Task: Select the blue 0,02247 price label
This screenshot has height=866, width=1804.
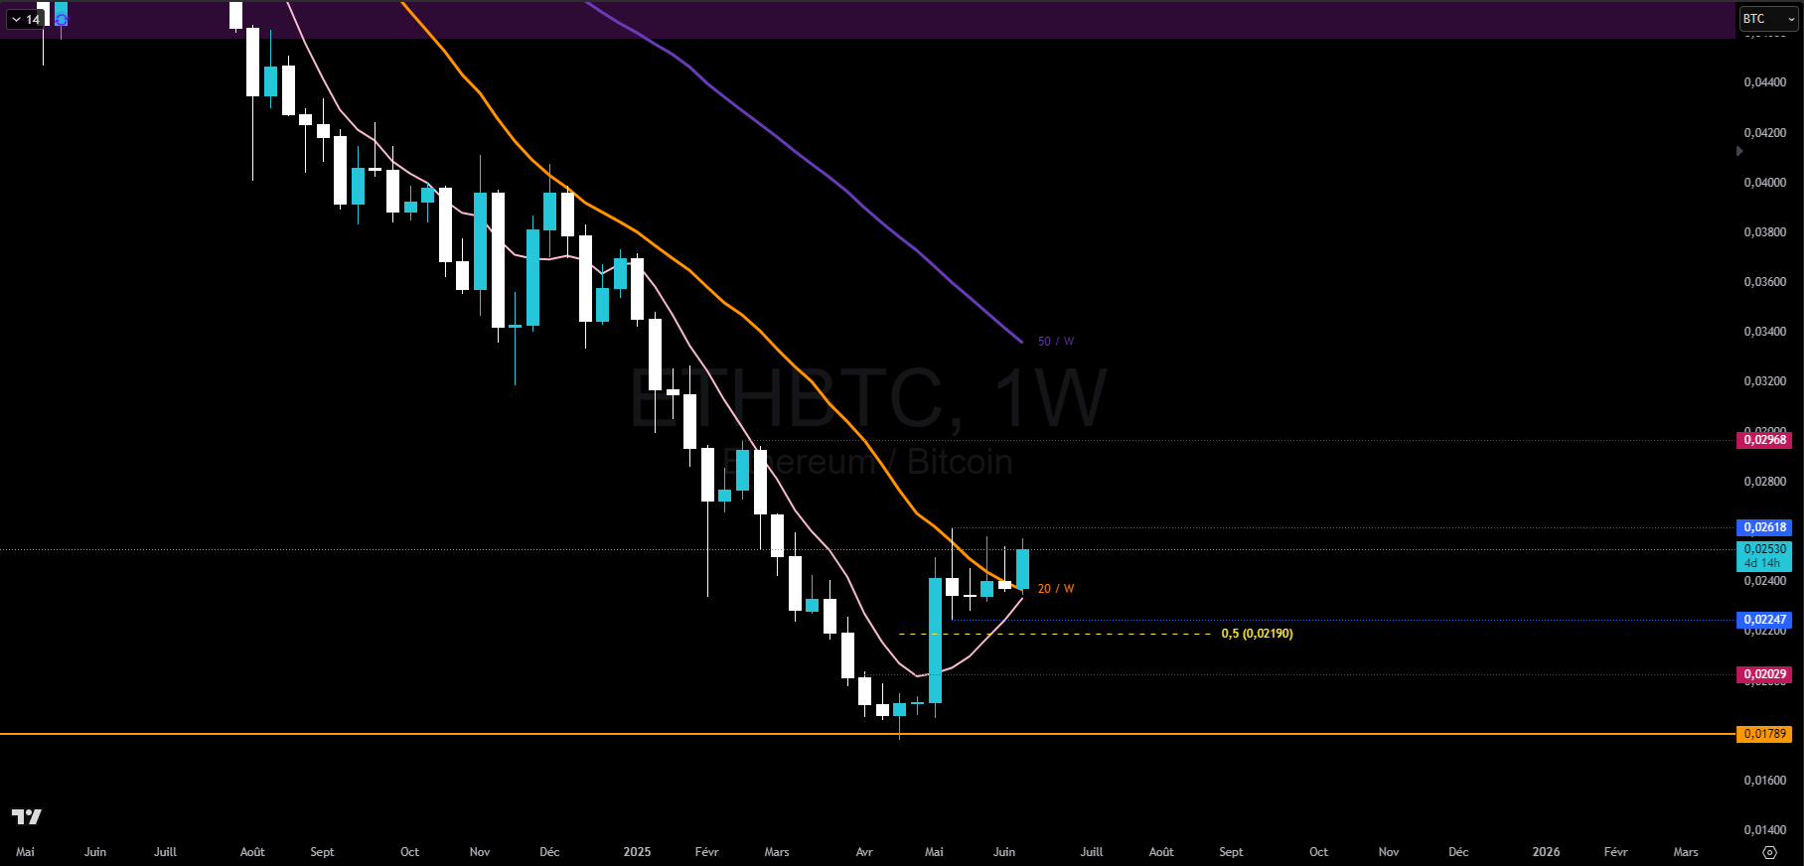Action: pyautogui.click(x=1764, y=620)
